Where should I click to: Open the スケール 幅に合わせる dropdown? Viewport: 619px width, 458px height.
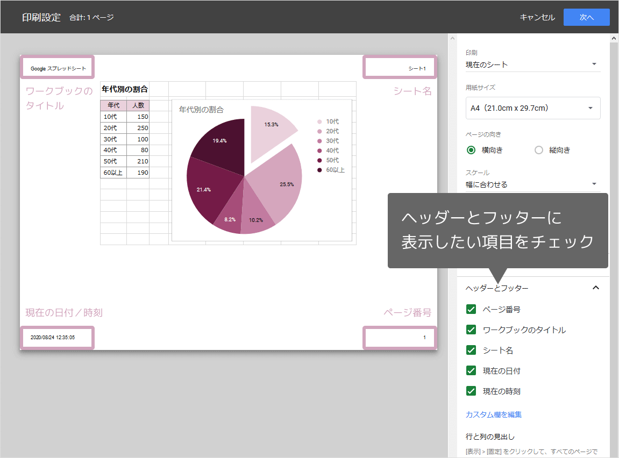(532, 184)
